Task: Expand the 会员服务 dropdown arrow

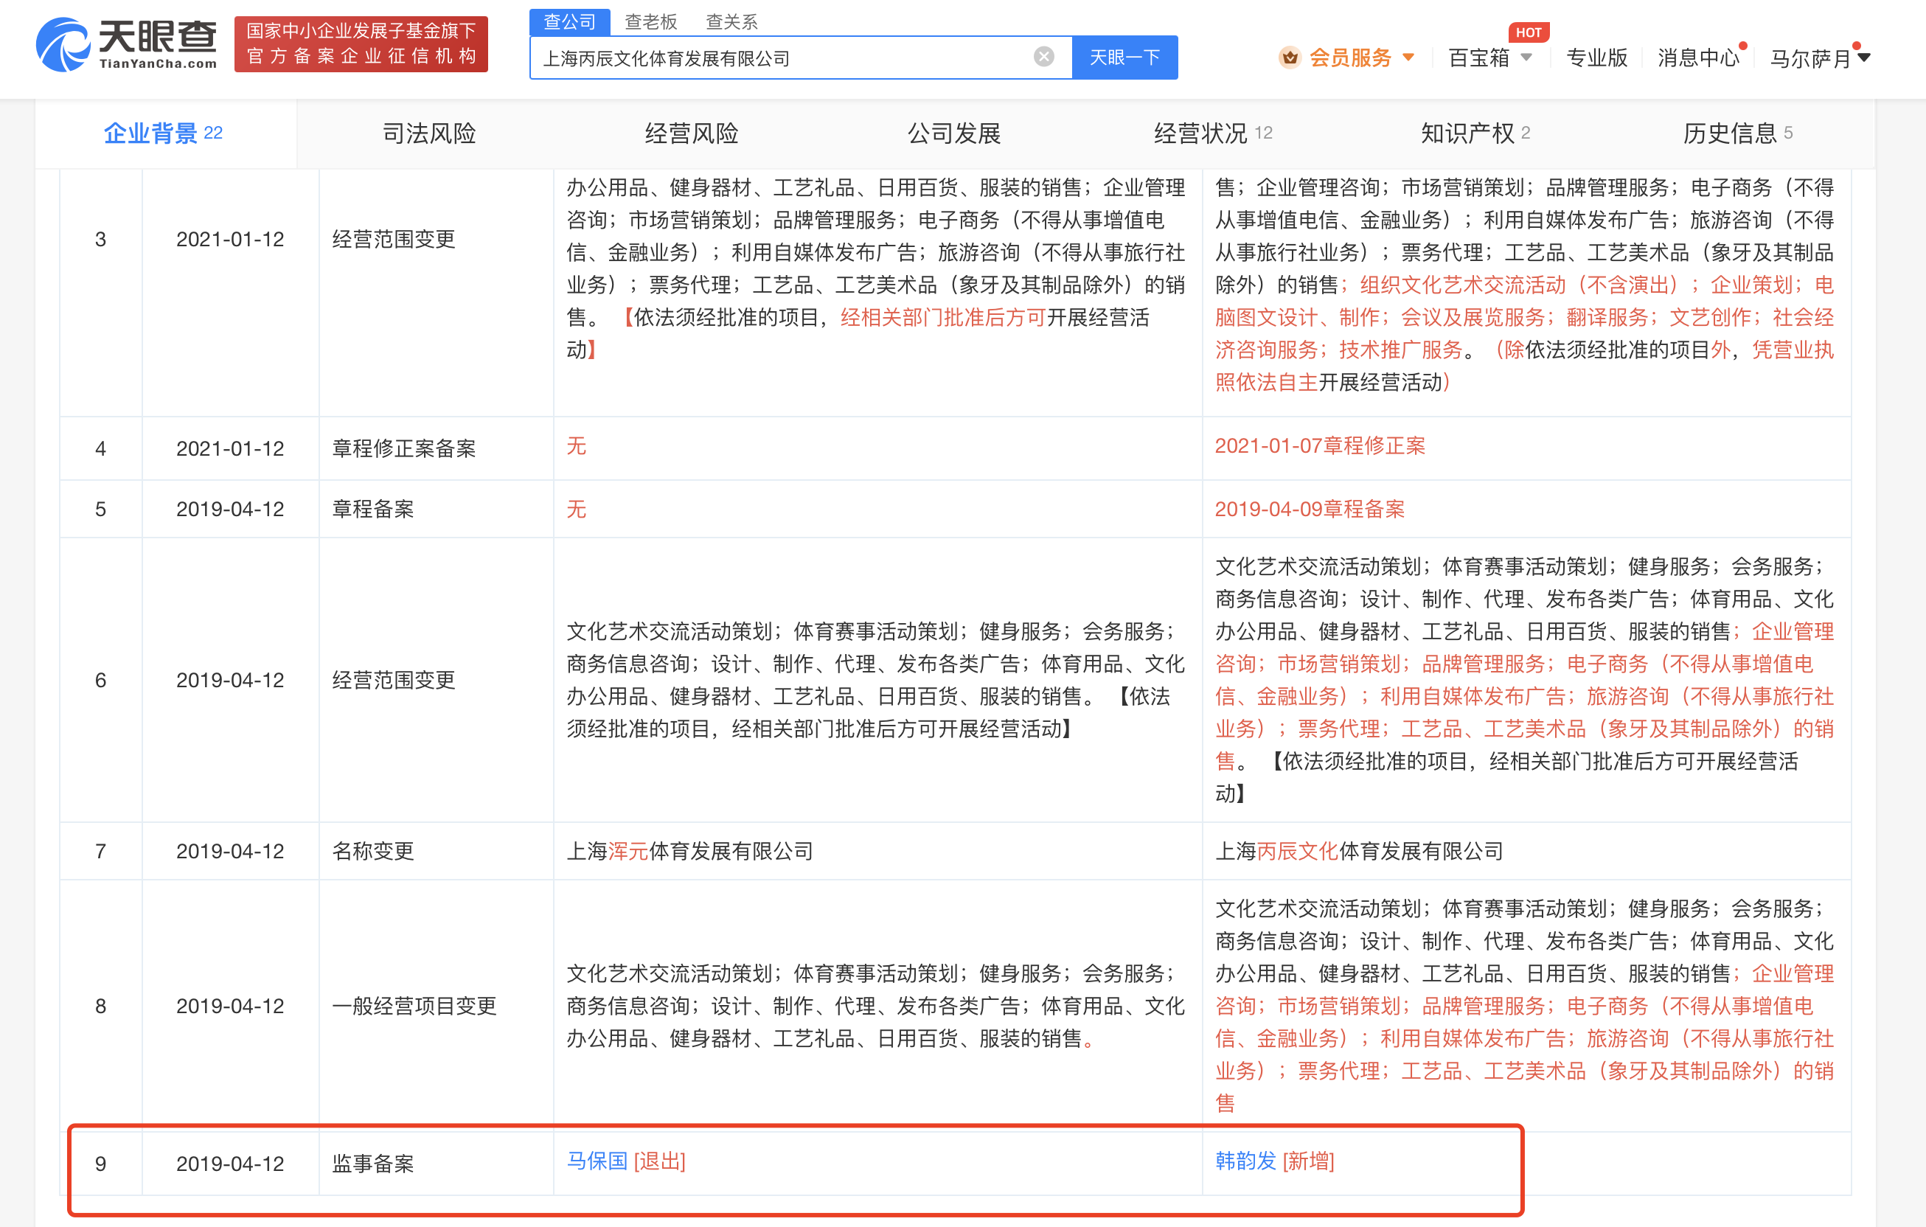Action: 1408,58
